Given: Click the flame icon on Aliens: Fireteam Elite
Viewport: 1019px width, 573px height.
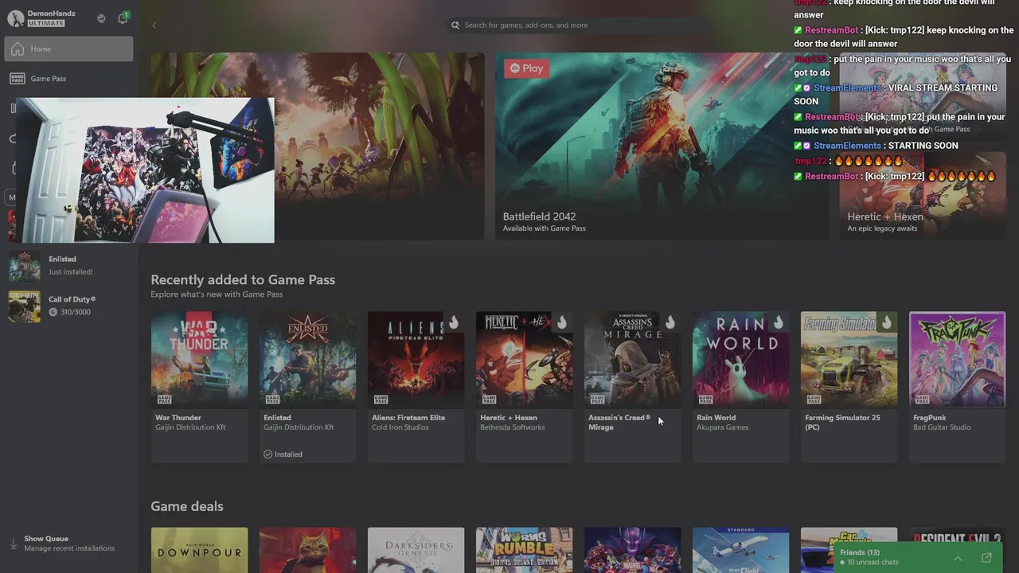Looking at the screenshot, I should pos(453,322).
